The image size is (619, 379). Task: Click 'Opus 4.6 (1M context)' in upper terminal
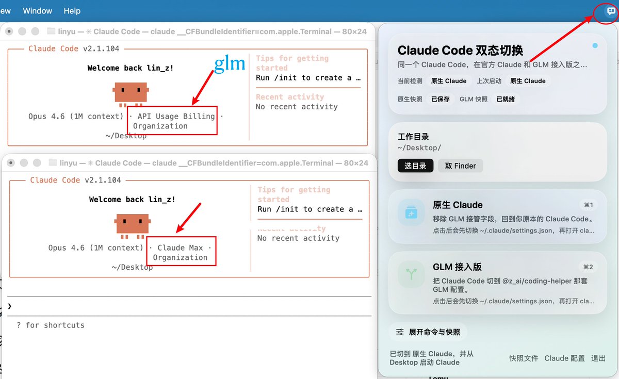[x=76, y=117]
